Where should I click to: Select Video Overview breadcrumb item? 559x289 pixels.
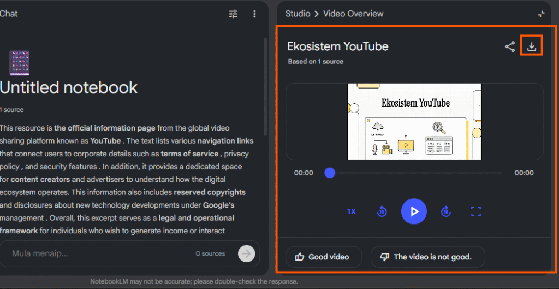pyautogui.click(x=353, y=14)
